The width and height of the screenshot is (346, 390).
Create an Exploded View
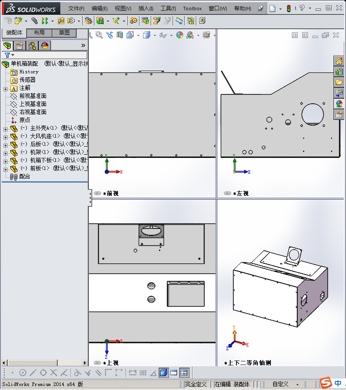click(156, 21)
